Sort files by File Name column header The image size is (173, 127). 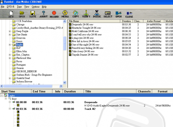click(x=94, y=21)
